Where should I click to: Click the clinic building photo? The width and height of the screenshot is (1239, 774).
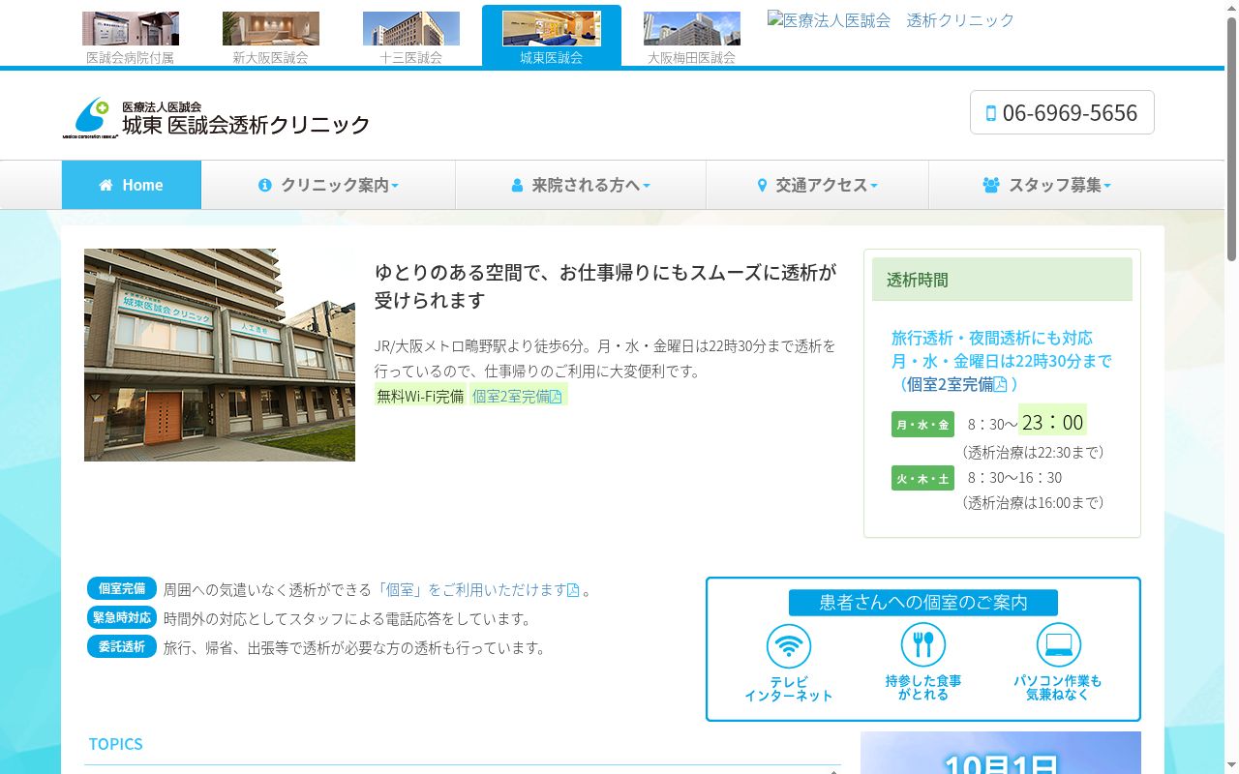[x=220, y=355]
